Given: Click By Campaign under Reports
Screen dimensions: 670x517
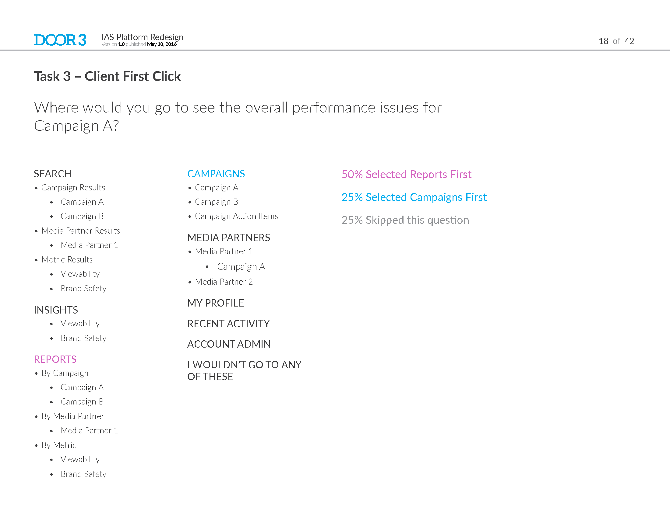Looking at the screenshot, I should [65, 373].
